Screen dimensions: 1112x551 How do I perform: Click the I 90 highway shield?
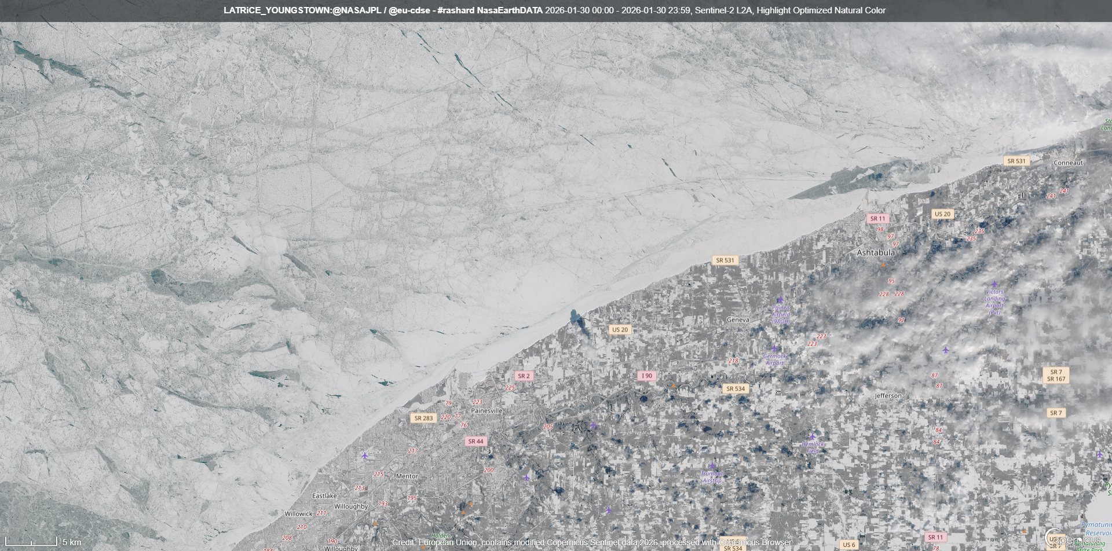[647, 376]
